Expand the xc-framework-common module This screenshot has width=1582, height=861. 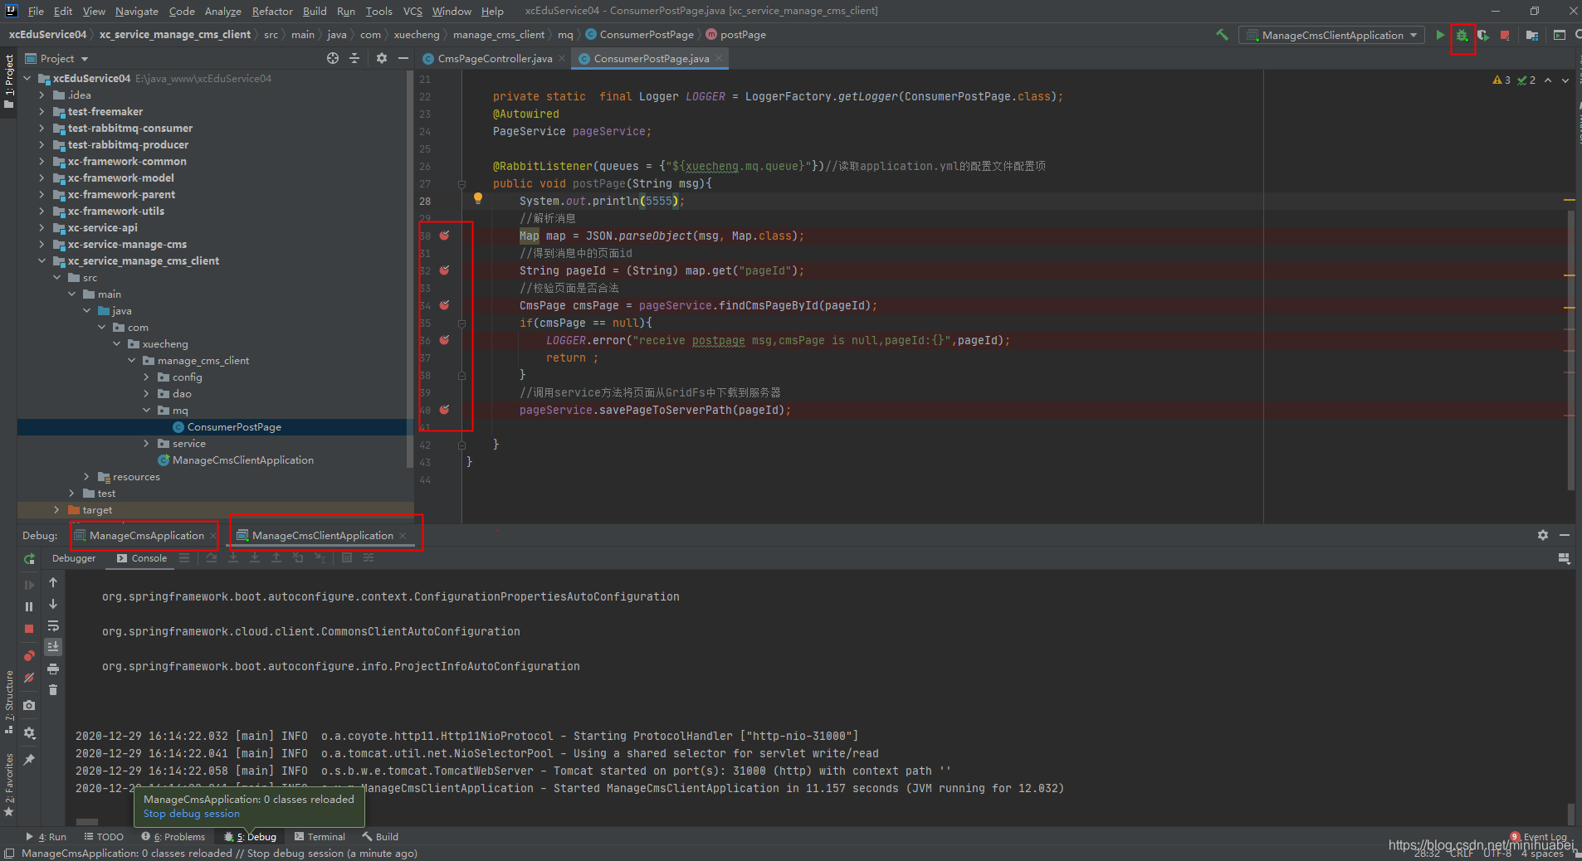coord(42,162)
